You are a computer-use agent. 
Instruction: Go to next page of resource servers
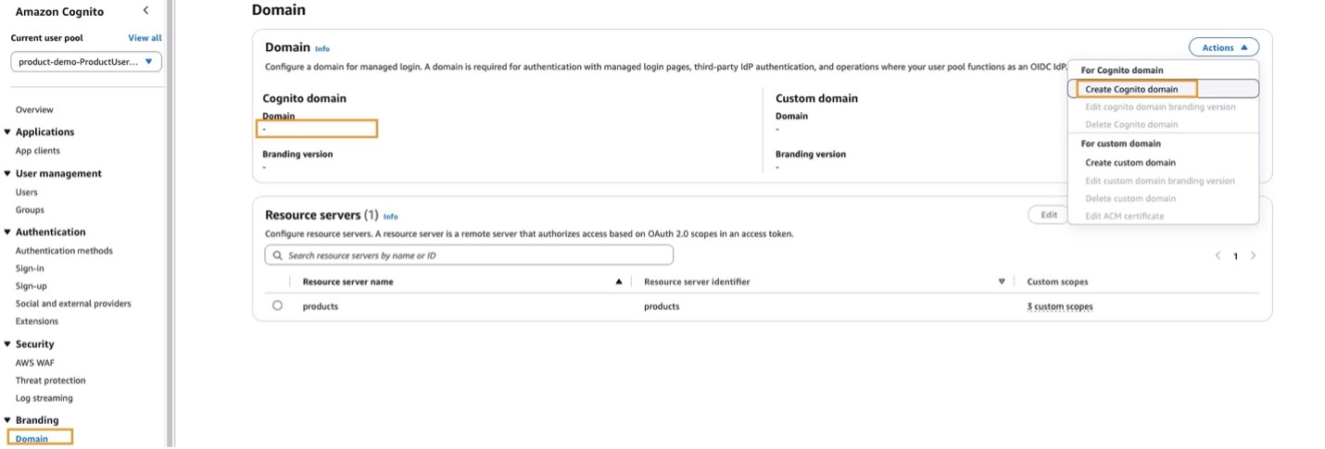coord(1253,256)
